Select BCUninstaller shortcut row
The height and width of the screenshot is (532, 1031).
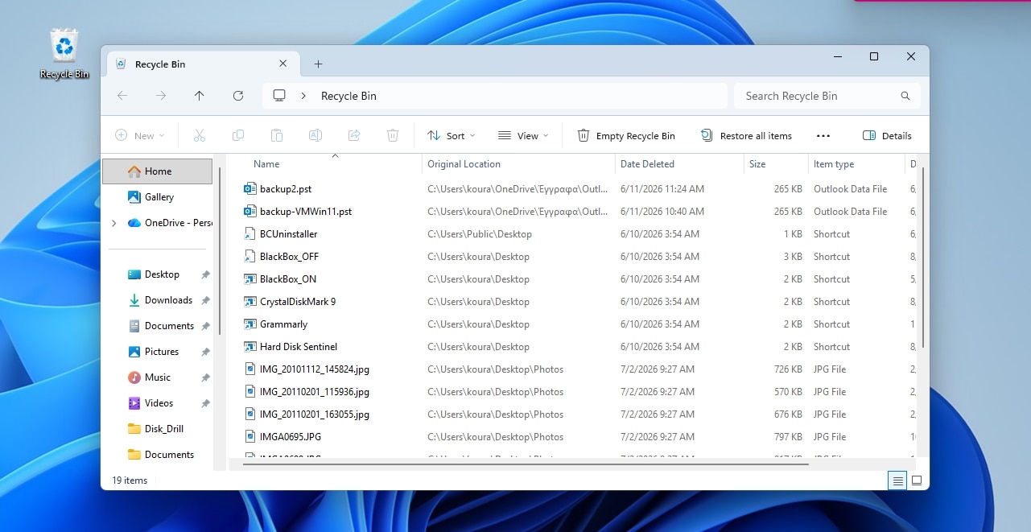point(571,234)
